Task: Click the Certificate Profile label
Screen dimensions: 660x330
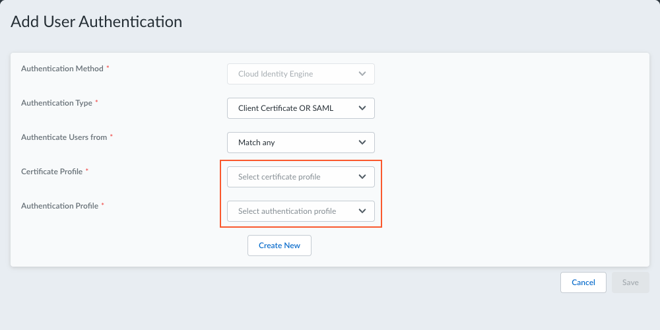Action: click(51, 172)
